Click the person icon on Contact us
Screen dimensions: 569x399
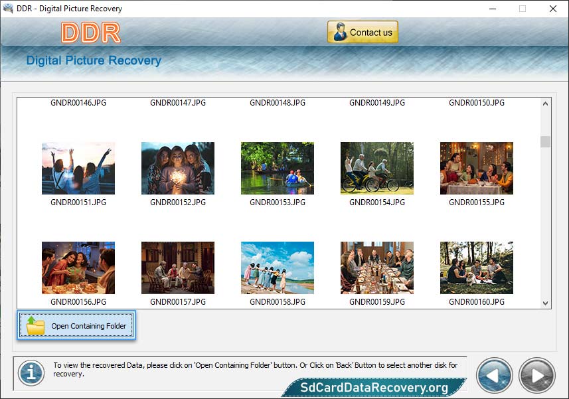(340, 33)
